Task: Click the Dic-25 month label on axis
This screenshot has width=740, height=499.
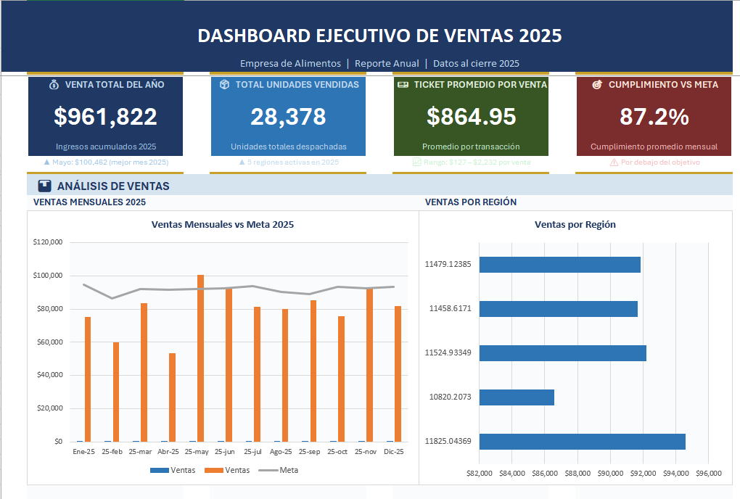Action: [x=394, y=452]
